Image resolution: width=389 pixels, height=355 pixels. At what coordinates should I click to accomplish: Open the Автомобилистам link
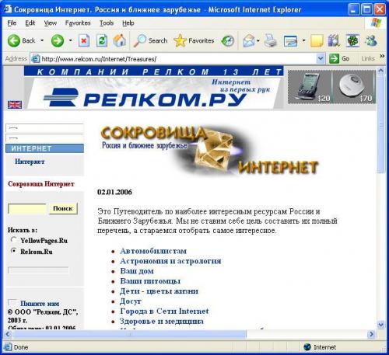pyautogui.click(x=153, y=251)
